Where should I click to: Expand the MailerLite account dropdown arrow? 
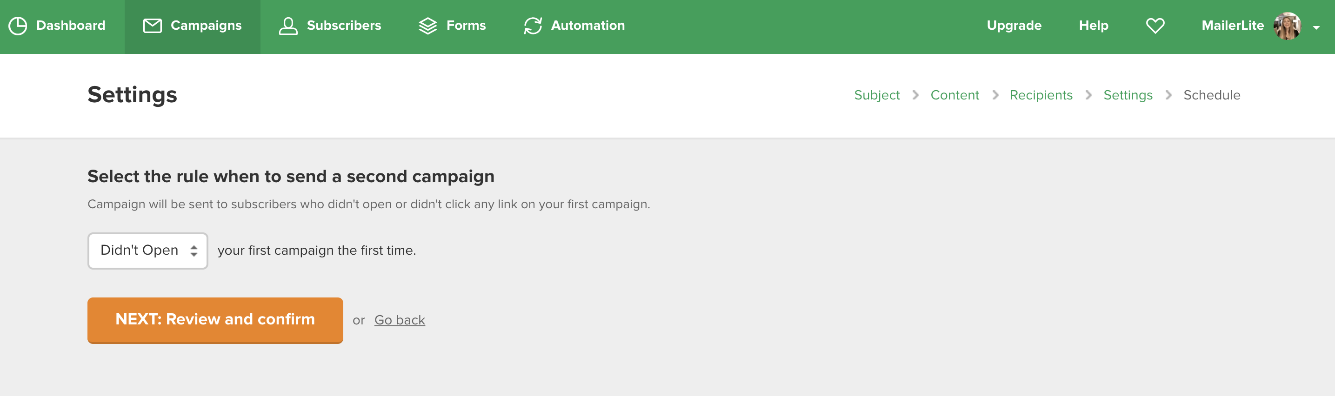click(x=1316, y=28)
